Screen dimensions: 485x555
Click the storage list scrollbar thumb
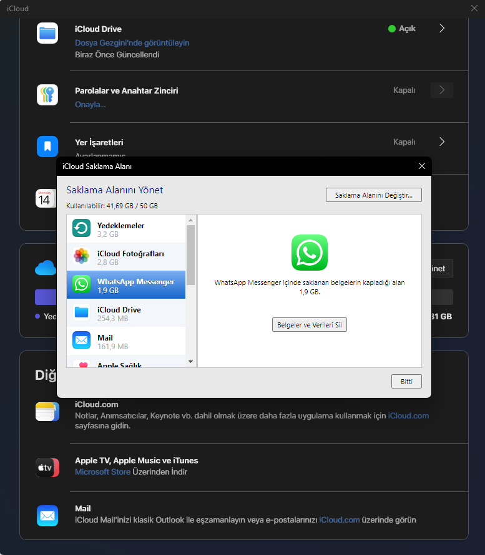coord(190,255)
